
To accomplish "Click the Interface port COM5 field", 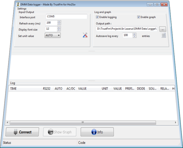I will click(x=66, y=17).
